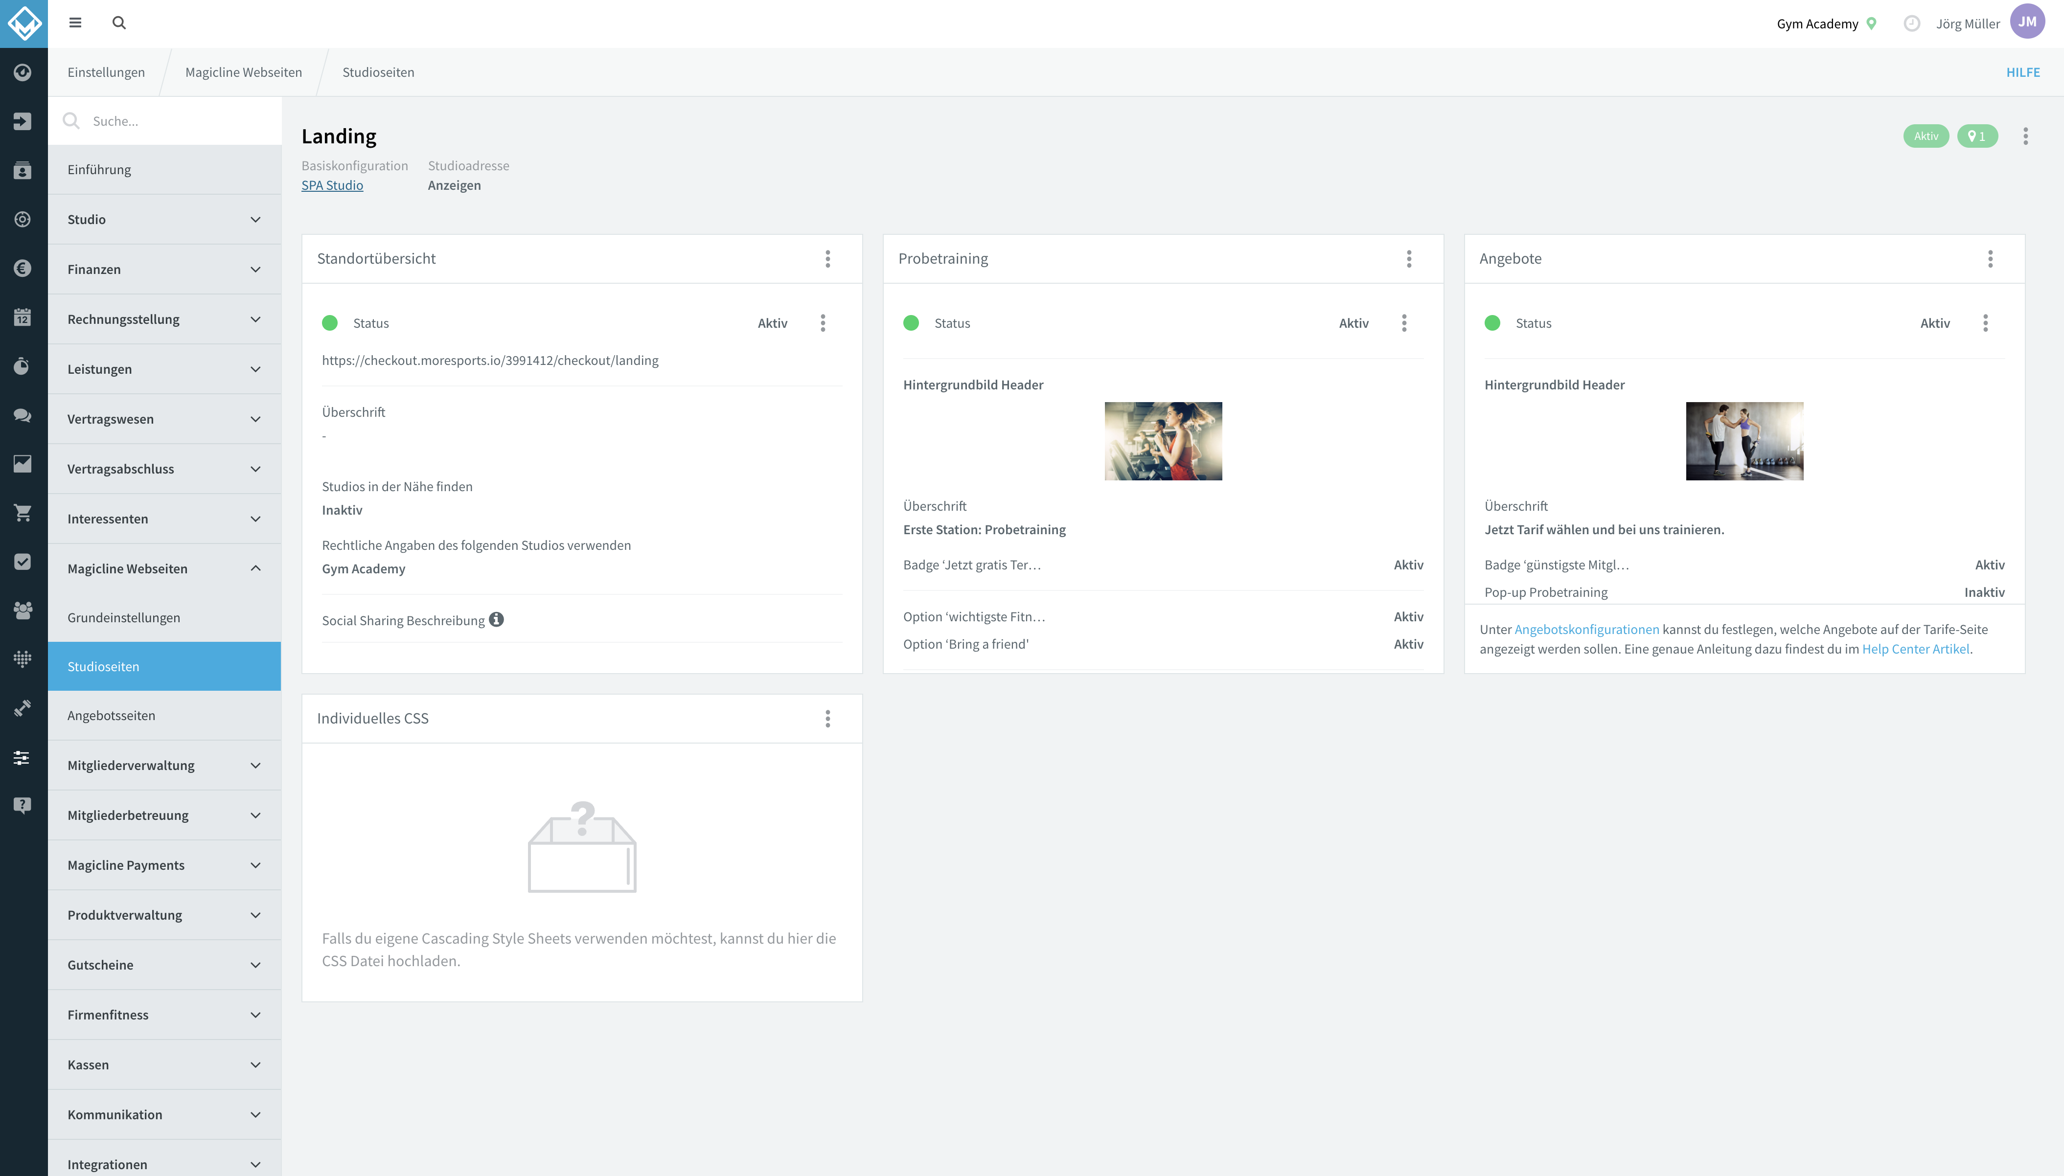2064x1176 pixels.
Task: Open the shopping cart icon in left rail
Action: pos(23,513)
